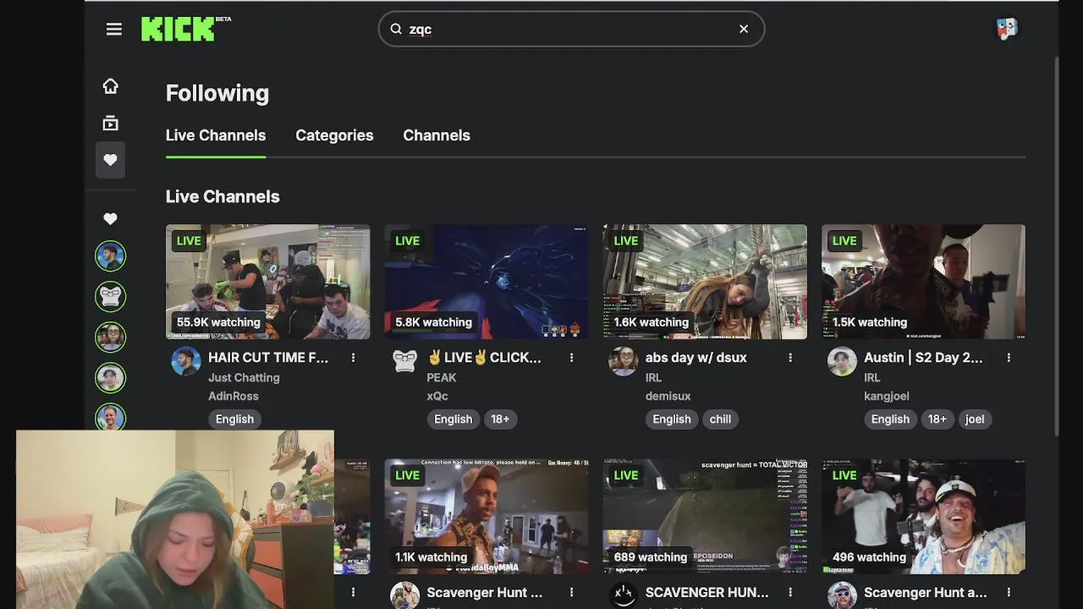Switch to the Channels tab
1083x609 pixels.
pos(437,135)
